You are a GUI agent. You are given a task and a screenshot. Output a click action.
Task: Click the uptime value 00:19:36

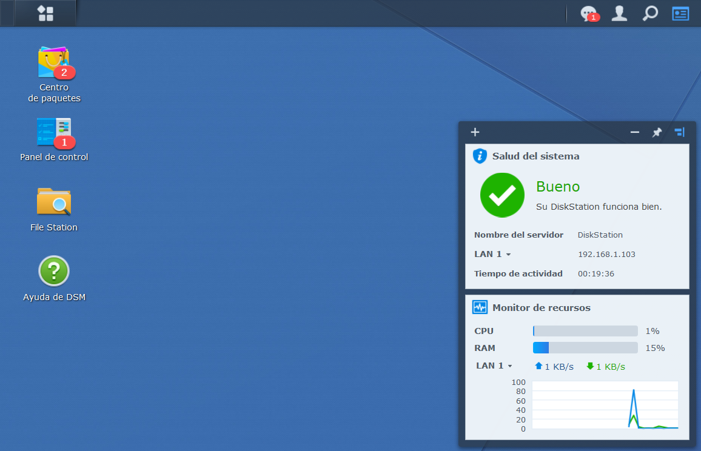(596, 273)
